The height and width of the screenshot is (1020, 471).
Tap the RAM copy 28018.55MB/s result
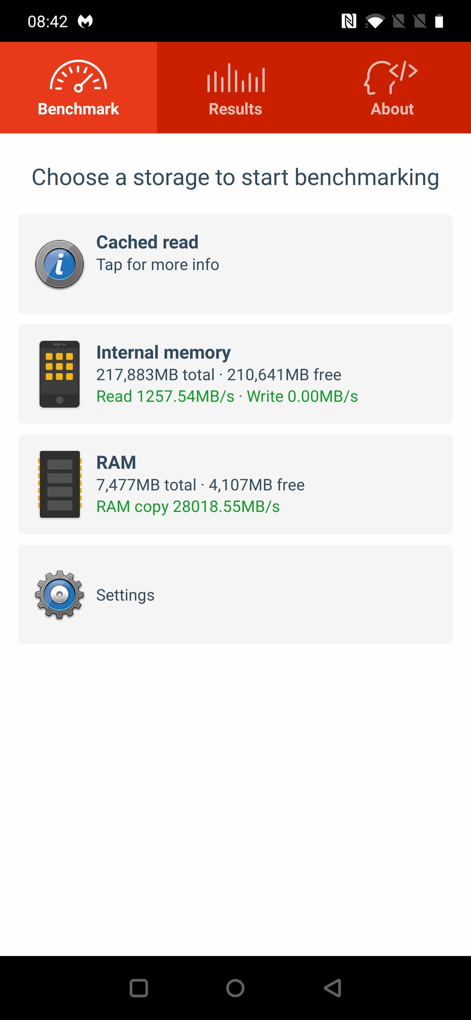pyautogui.click(x=188, y=506)
